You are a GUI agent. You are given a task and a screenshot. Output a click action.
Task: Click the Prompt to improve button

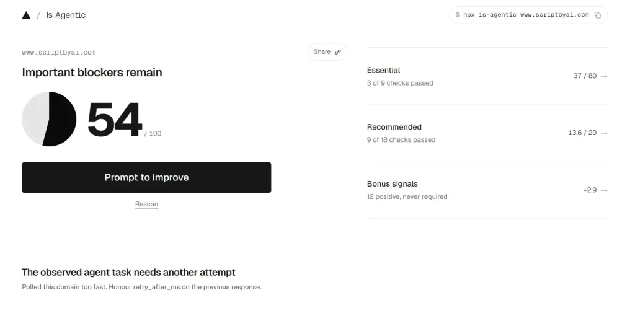[146, 177]
